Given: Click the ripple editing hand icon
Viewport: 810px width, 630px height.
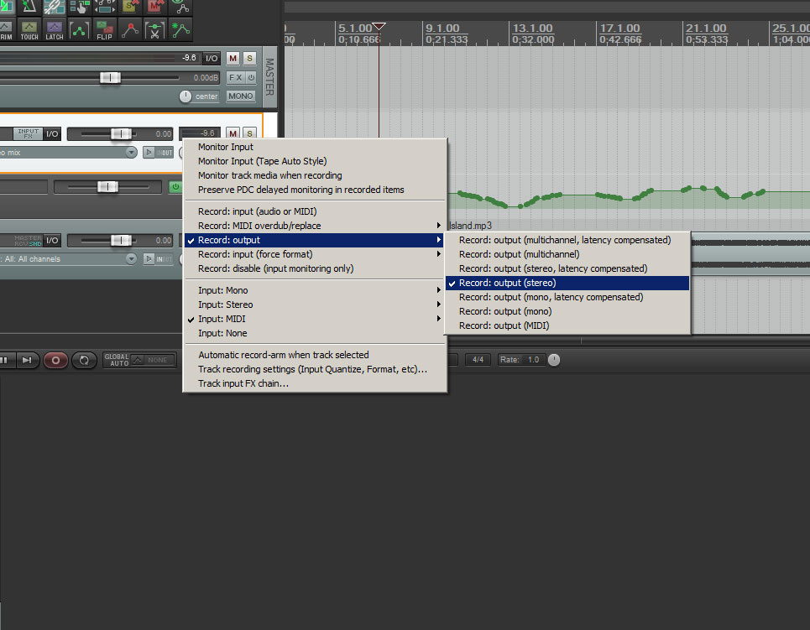Looking at the screenshot, I should coord(79,6).
